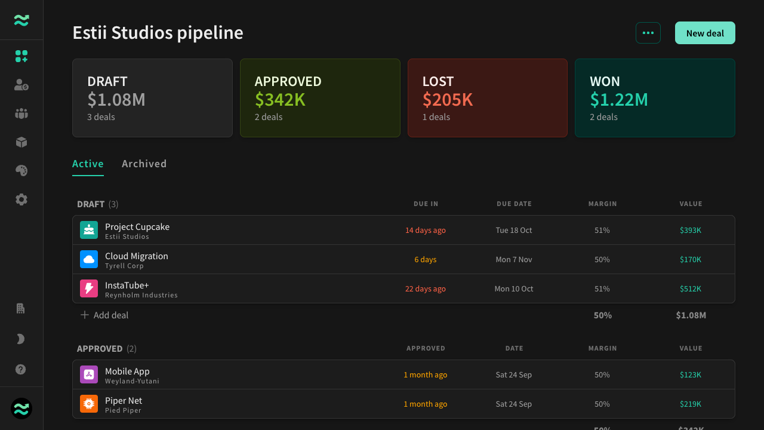Toggle dark mode moon icon

(x=20, y=339)
